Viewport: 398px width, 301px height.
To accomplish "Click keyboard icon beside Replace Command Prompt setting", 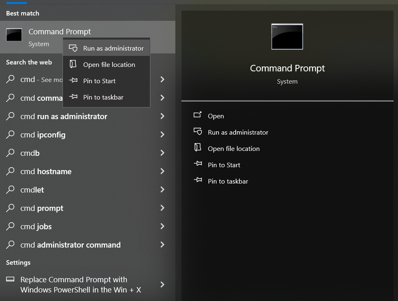I will [x=10, y=279].
